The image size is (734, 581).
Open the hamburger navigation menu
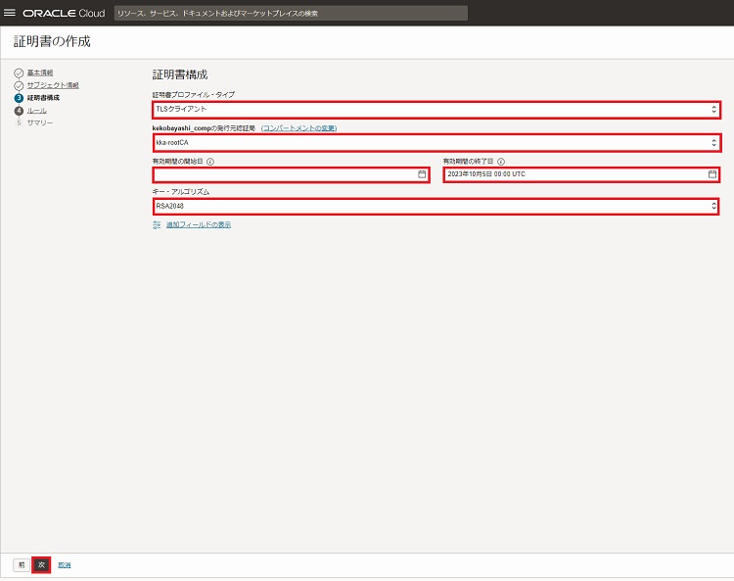(x=11, y=14)
